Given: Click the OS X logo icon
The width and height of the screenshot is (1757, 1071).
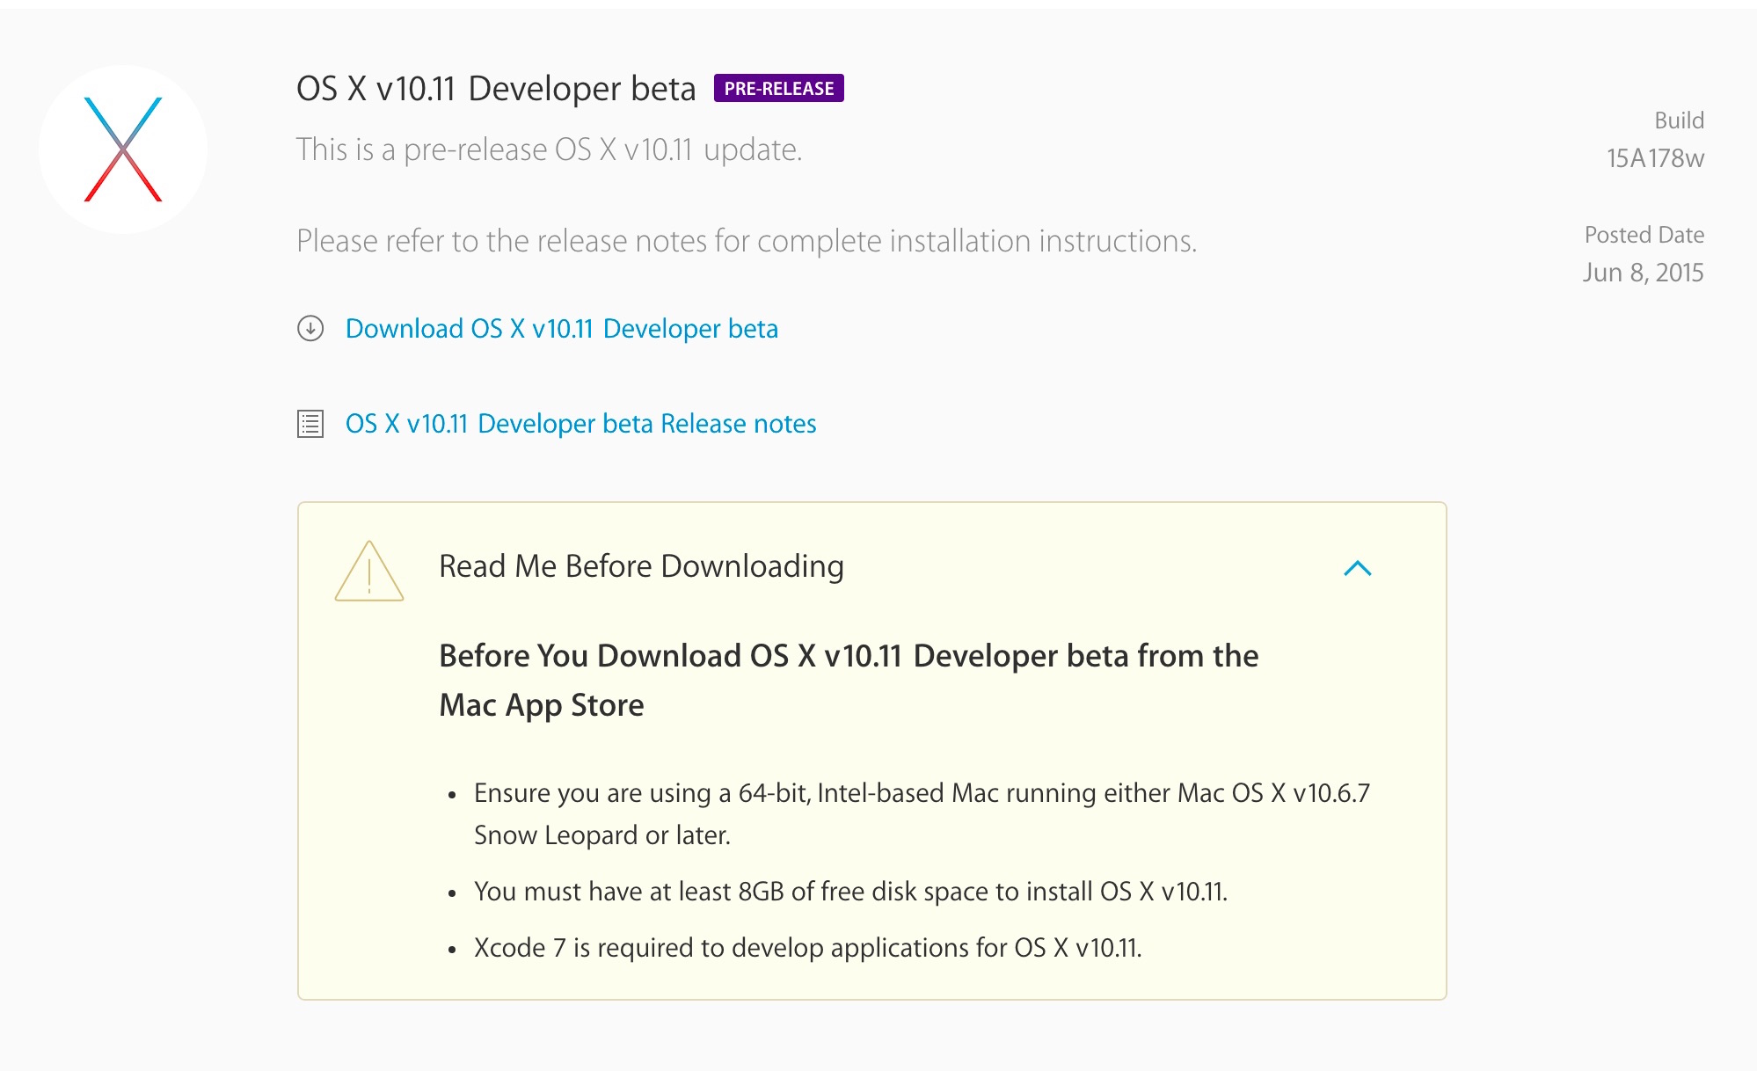Looking at the screenshot, I should (123, 149).
